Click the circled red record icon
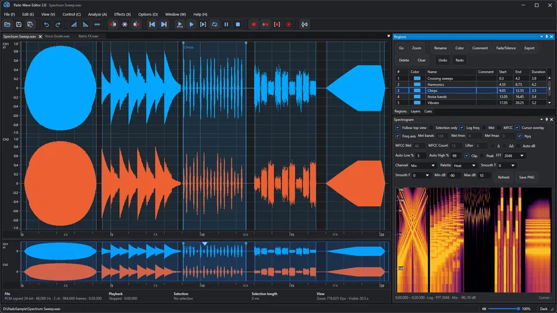Image resolution: width=557 pixels, height=313 pixels. tap(288, 24)
